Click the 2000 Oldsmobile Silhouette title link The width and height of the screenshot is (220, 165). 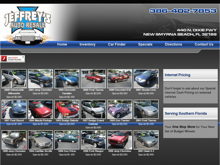click(14, 91)
